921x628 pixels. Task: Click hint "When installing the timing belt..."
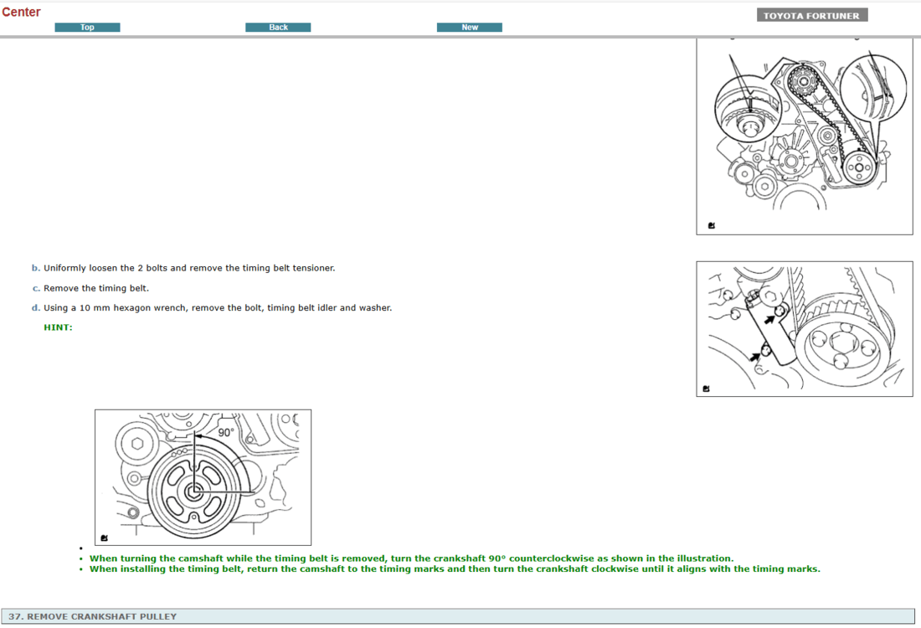455,569
